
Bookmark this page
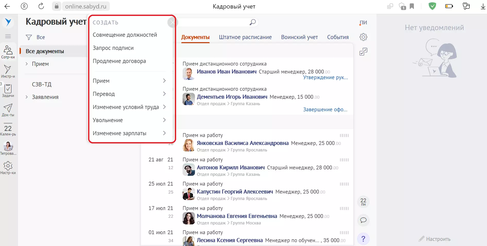(x=412, y=6)
